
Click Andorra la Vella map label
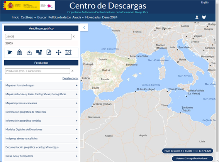click(x=139, y=56)
